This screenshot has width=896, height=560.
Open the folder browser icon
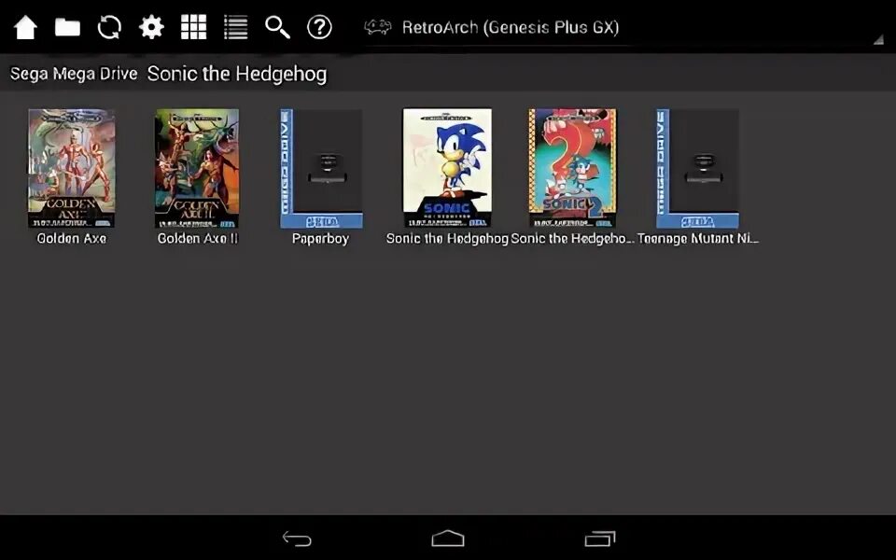click(x=67, y=27)
